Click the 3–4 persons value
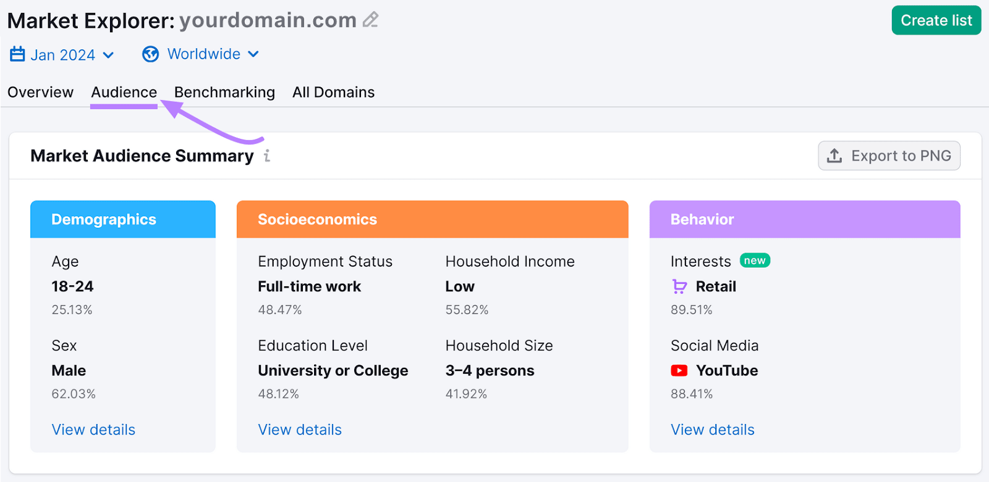The image size is (989, 482). pos(490,370)
